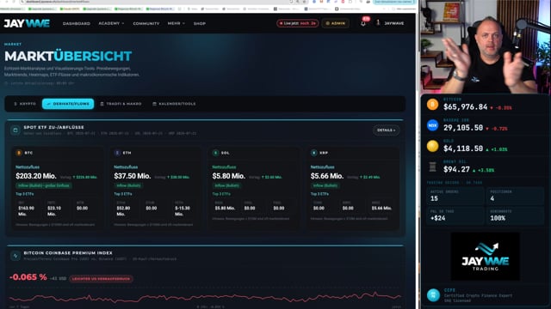Click the browser address bar

click(155, 2)
